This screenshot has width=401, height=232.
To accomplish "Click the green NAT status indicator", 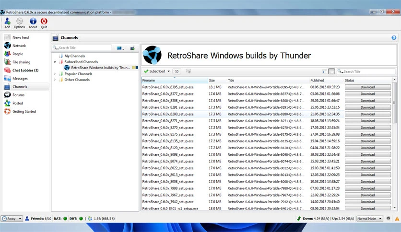I will pos(65,219).
